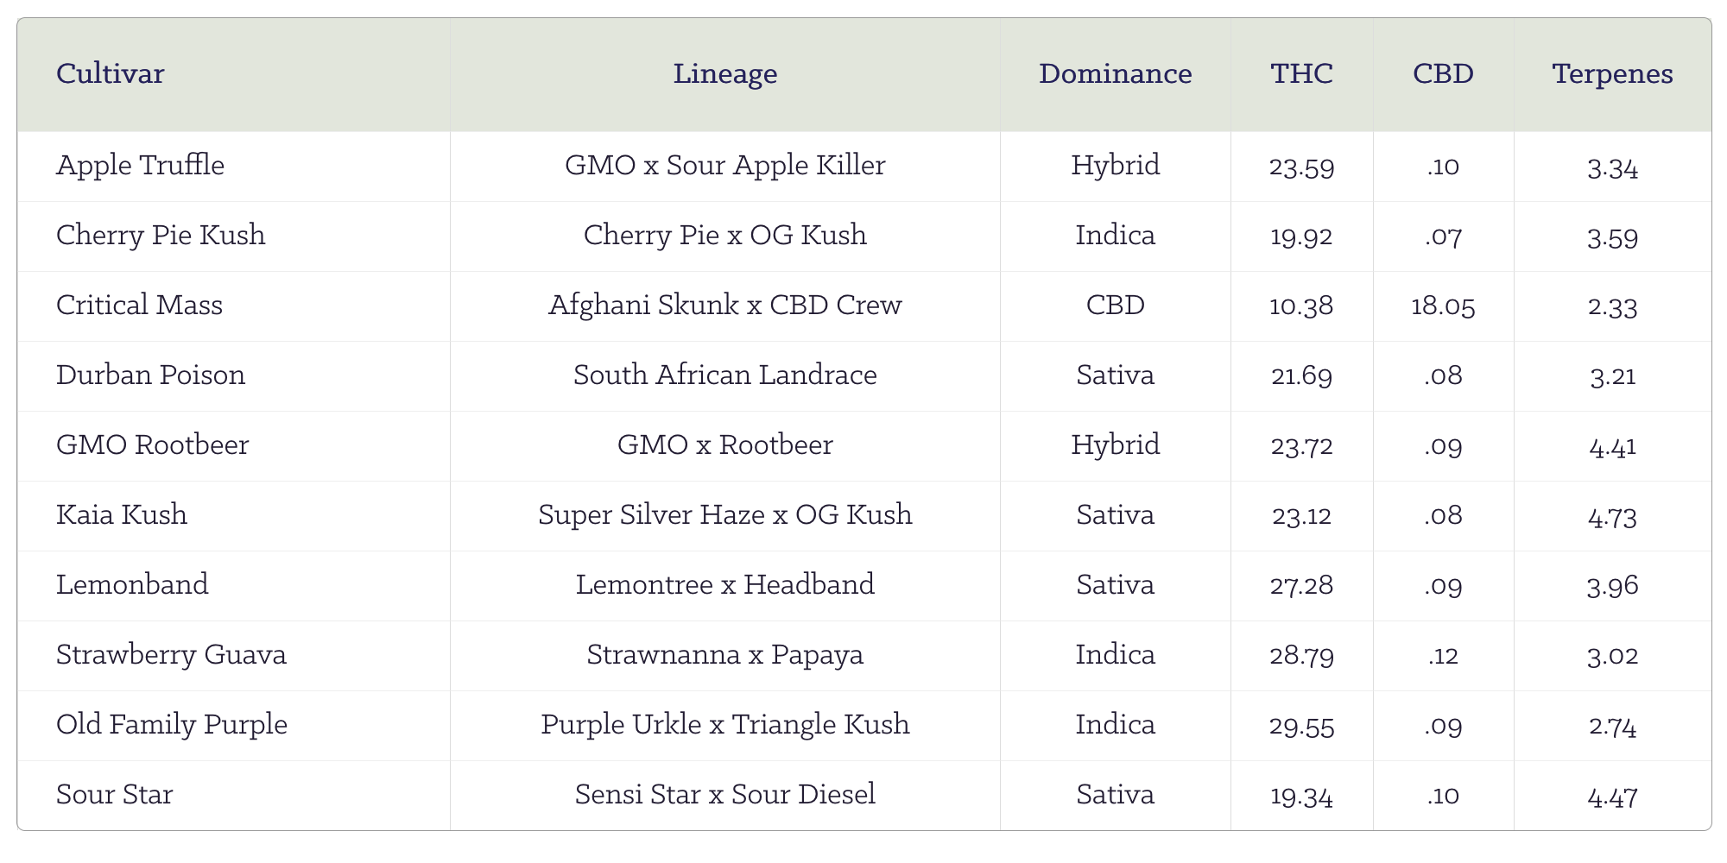The width and height of the screenshot is (1727, 863).
Task: Click the Lemonband THC value 27.28
Action: pos(1301,585)
